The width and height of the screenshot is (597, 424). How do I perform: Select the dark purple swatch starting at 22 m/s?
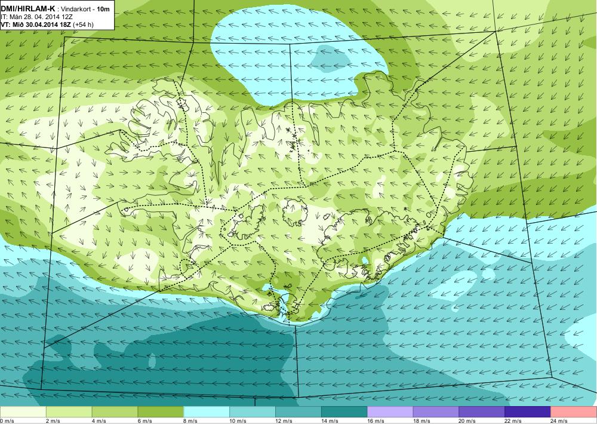[527, 412]
